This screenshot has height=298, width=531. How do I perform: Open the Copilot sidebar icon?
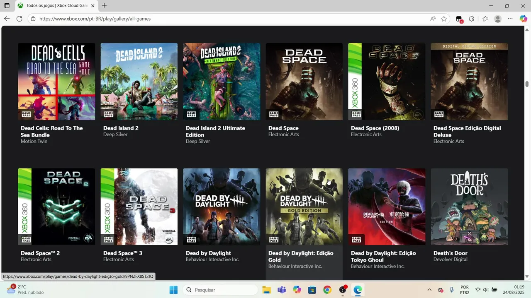tap(523, 19)
